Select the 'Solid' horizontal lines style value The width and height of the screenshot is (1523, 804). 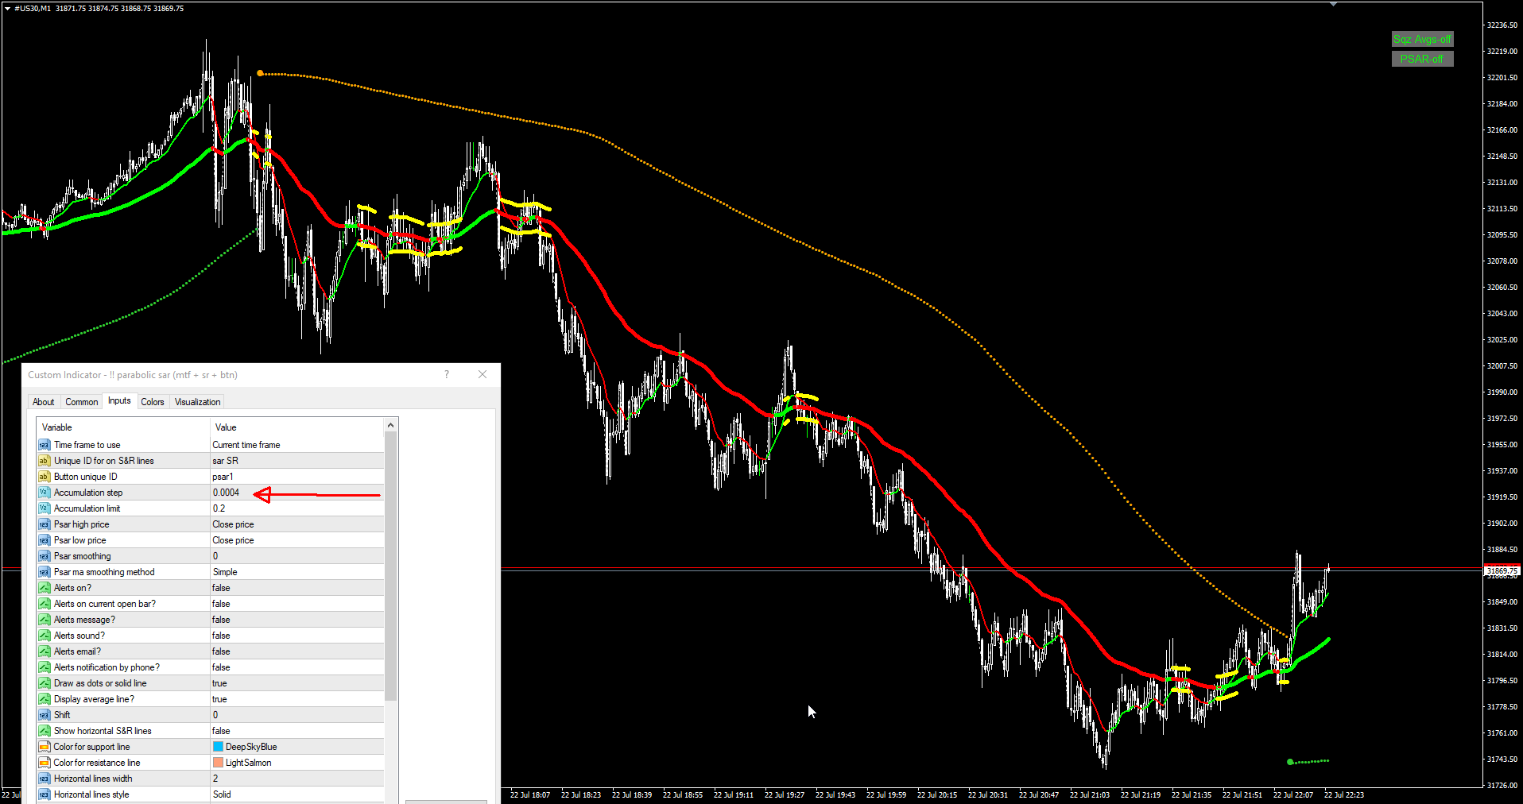222,794
